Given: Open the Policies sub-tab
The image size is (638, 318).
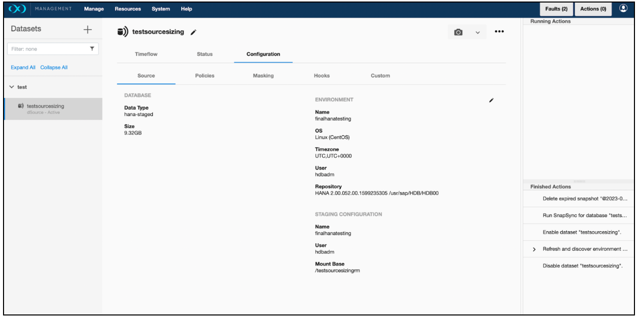Looking at the screenshot, I should click(x=204, y=76).
